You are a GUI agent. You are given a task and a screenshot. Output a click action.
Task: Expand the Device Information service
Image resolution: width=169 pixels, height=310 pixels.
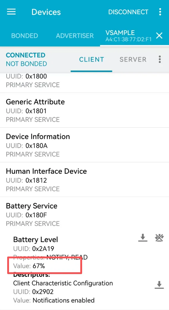tap(84, 145)
